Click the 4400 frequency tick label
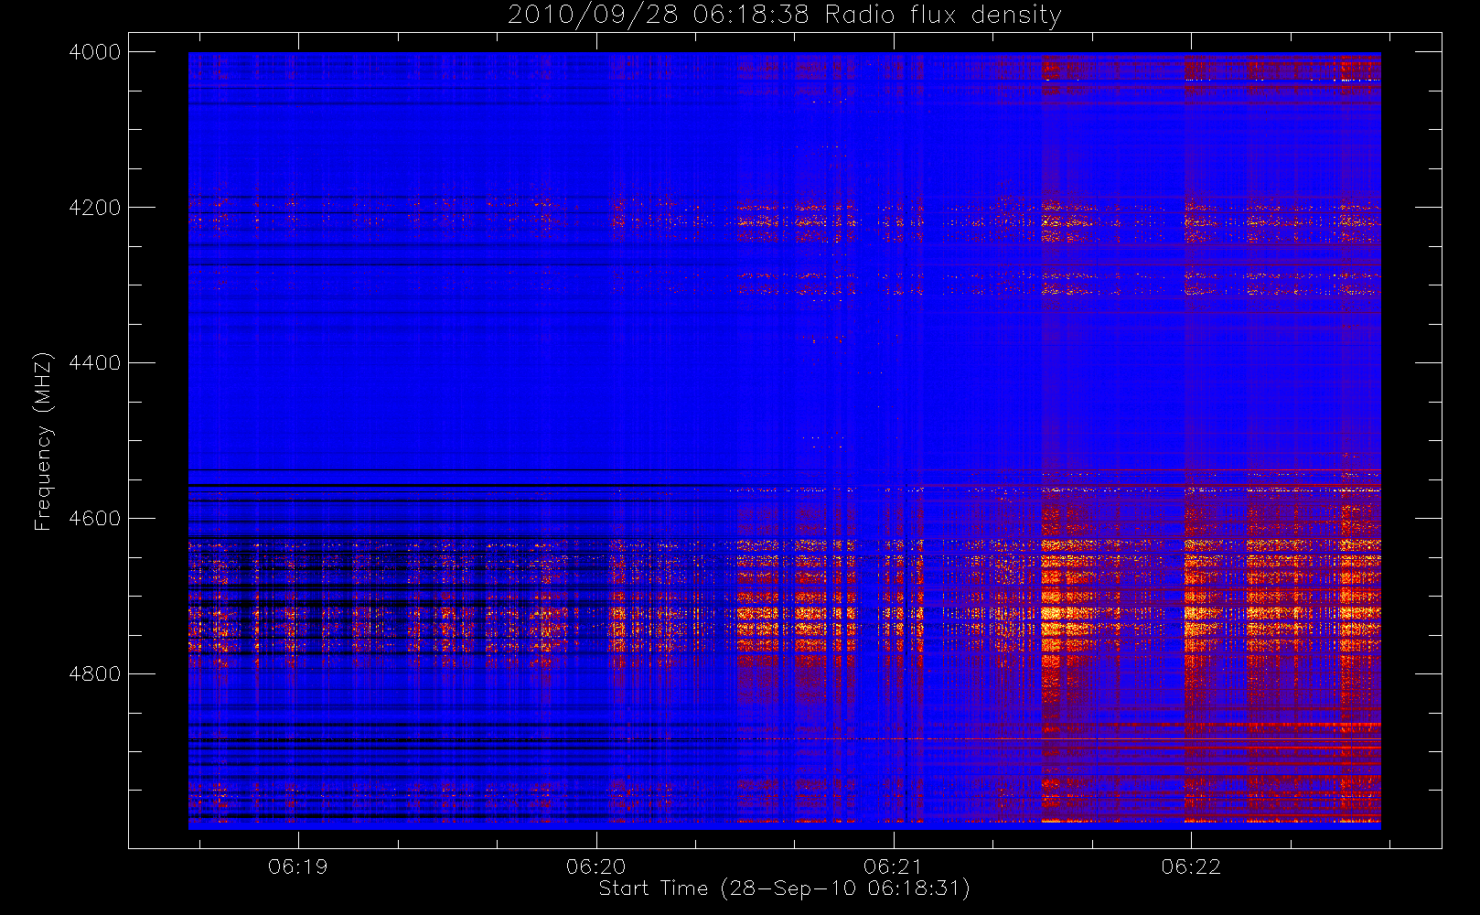This screenshot has height=915, width=1480. (x=94, y=363)
